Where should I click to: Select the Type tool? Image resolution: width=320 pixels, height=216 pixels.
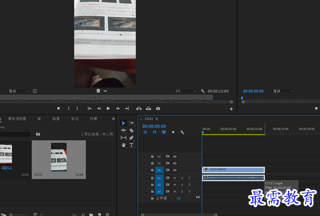click(132, 145)
